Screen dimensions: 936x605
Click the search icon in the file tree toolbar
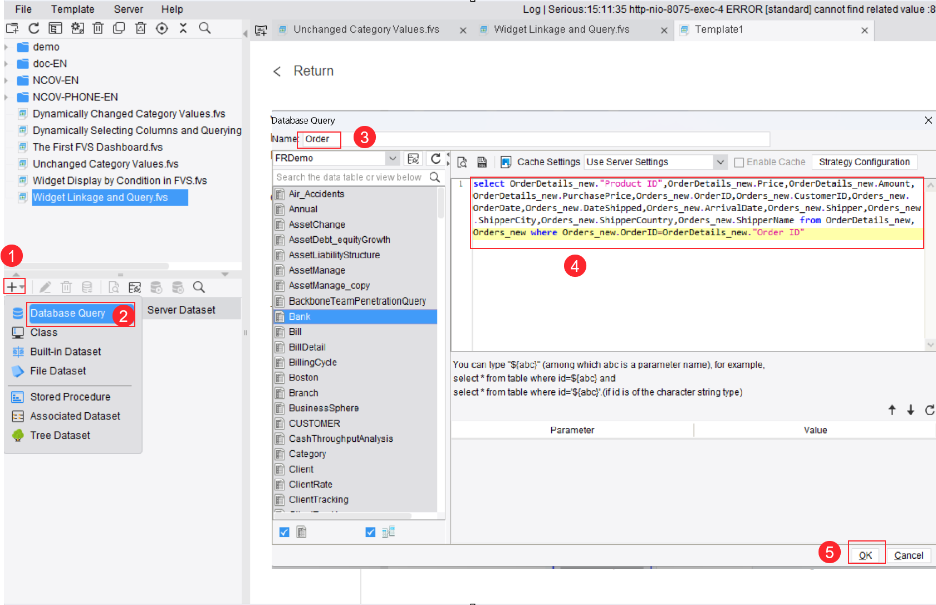pos(205,28)
